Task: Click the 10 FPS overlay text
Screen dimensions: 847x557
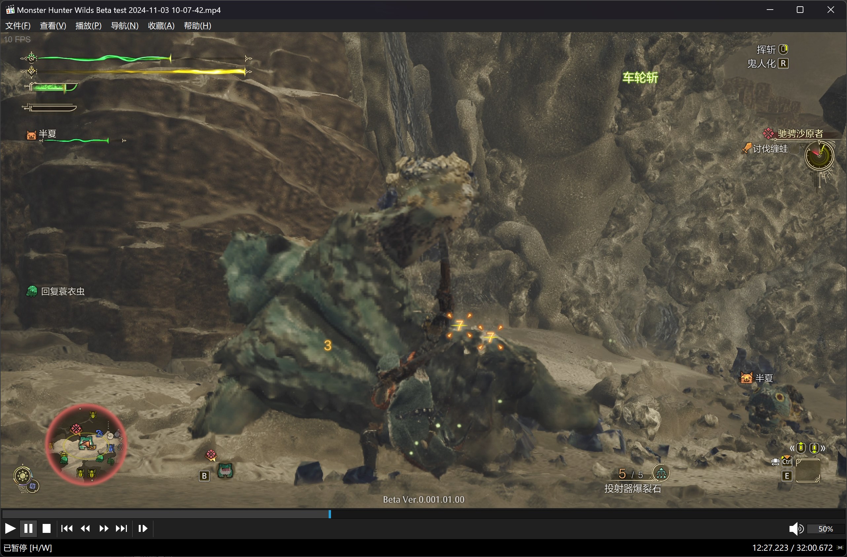Action: 17,39
